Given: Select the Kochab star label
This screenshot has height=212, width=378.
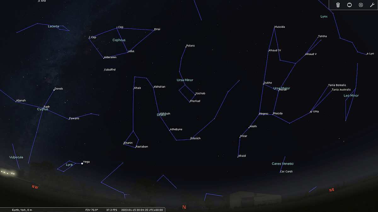Looking at the screenshot, I should [x=200, y=94].
